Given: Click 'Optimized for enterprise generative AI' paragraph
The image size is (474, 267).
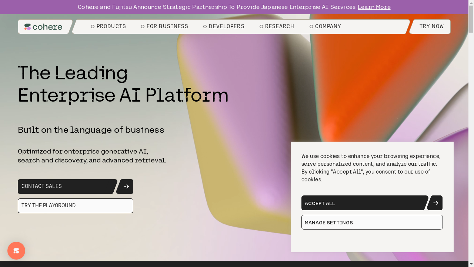Looking at the screenshot, I should [92, 156].
